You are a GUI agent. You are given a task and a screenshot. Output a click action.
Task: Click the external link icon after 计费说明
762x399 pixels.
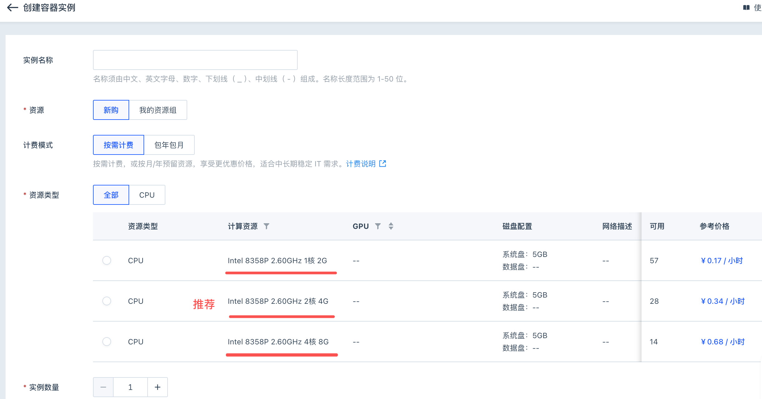pyautogui.click(x=383, y=164)
